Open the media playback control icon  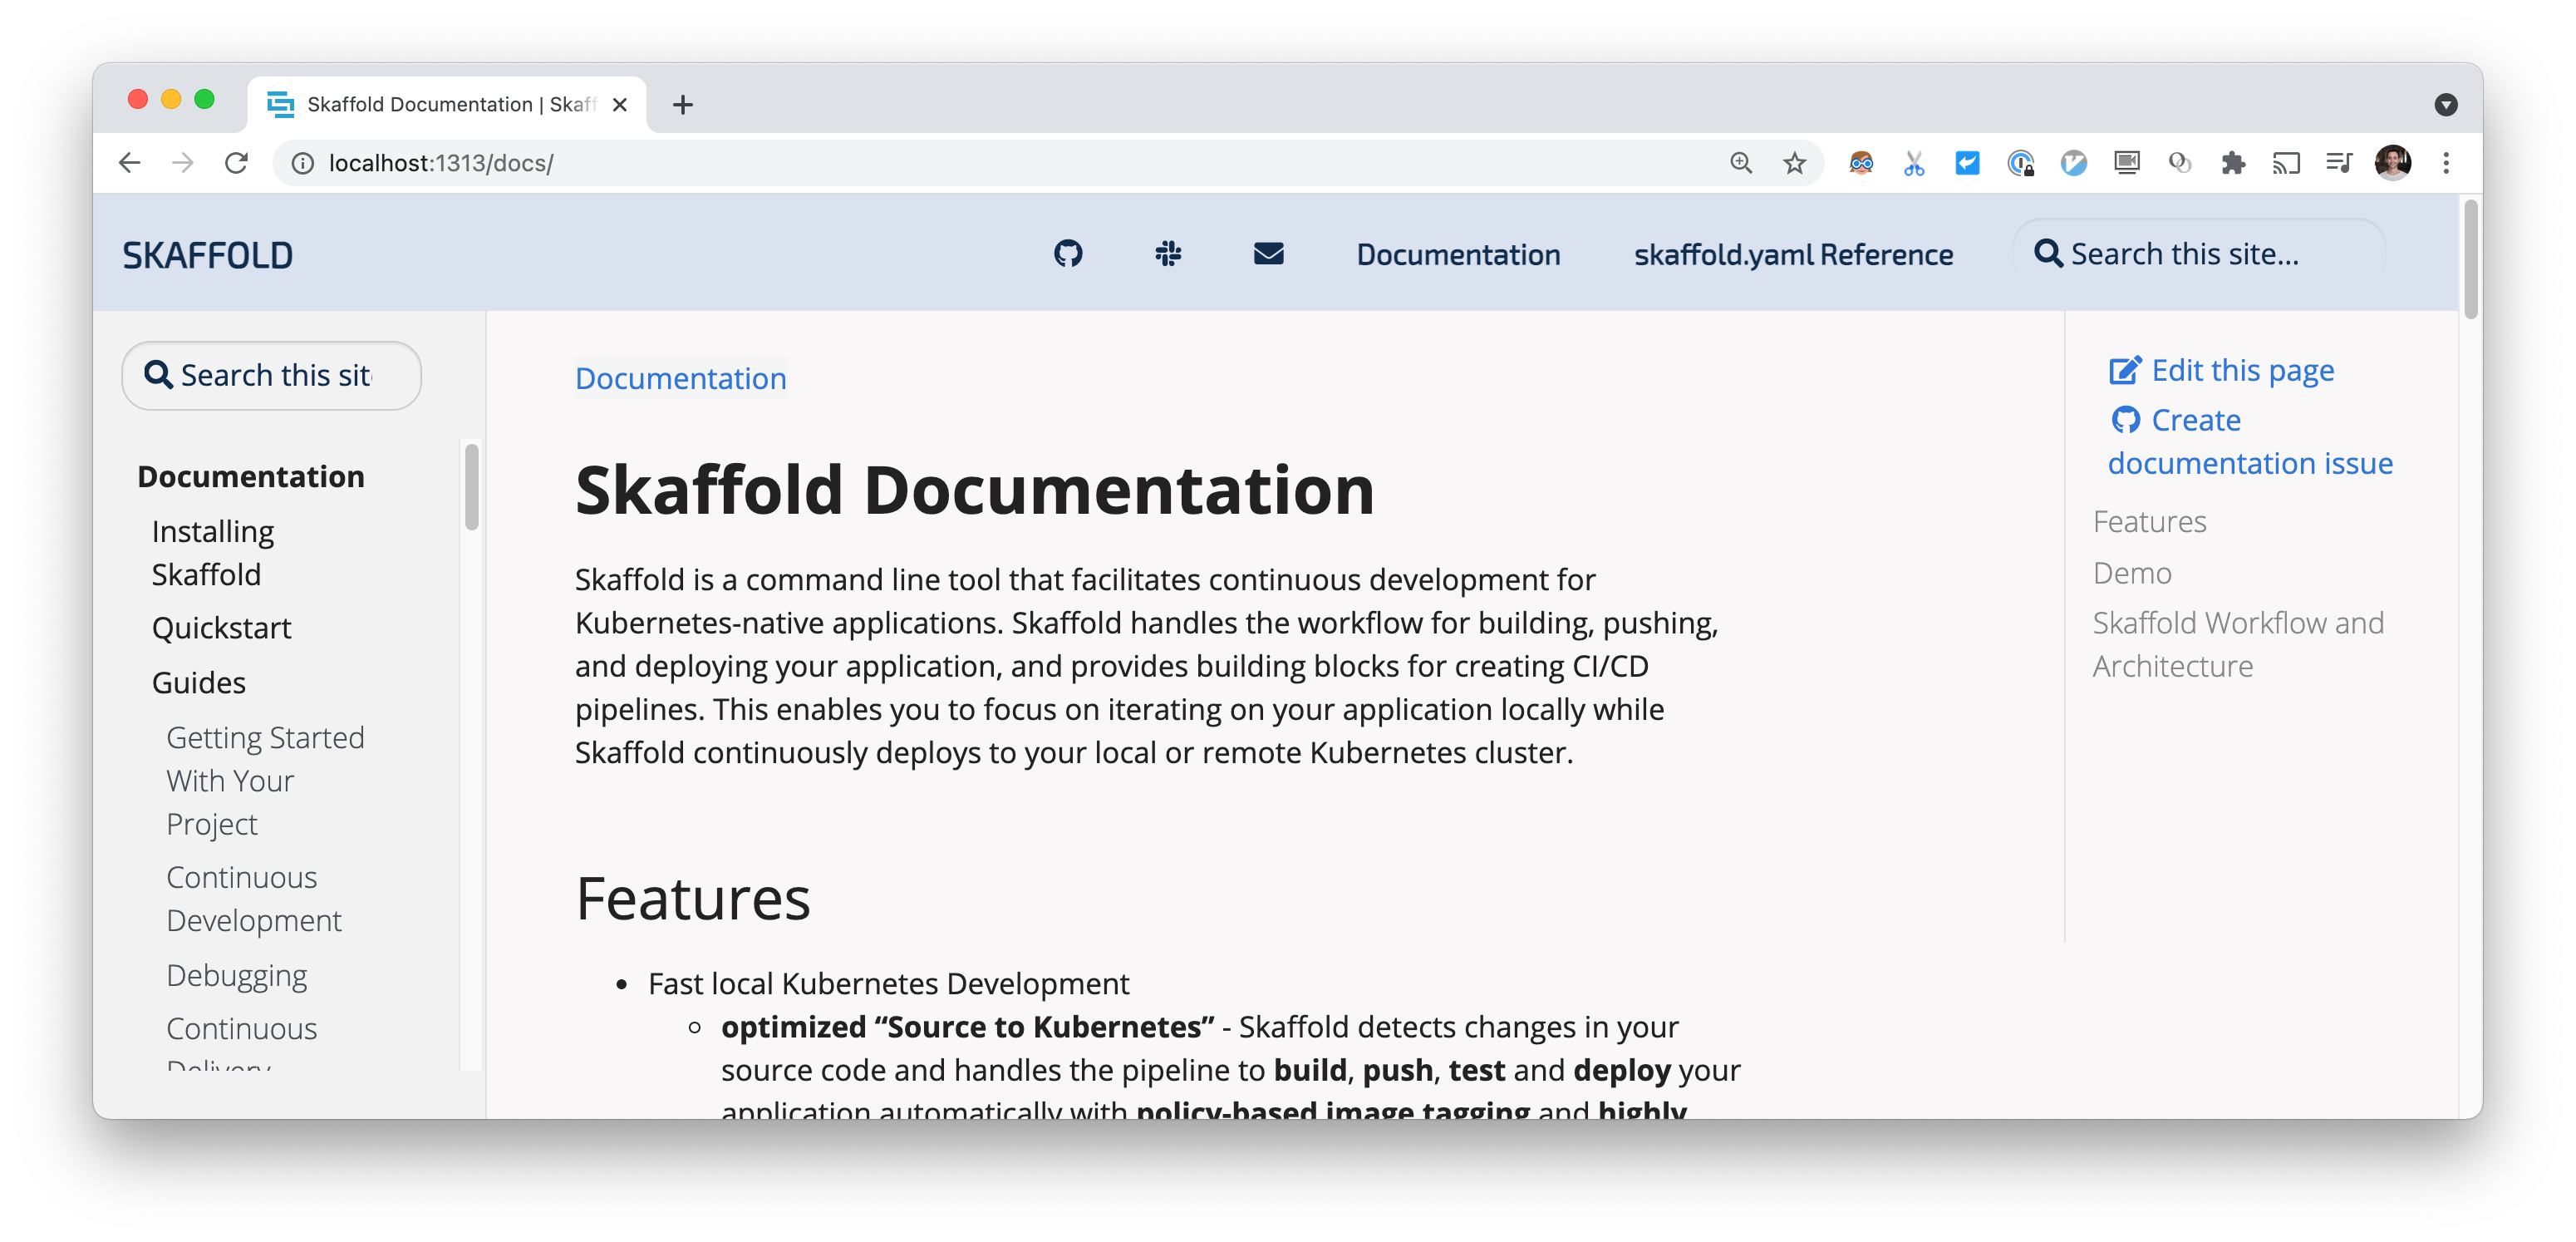[x=2340, y=162]
